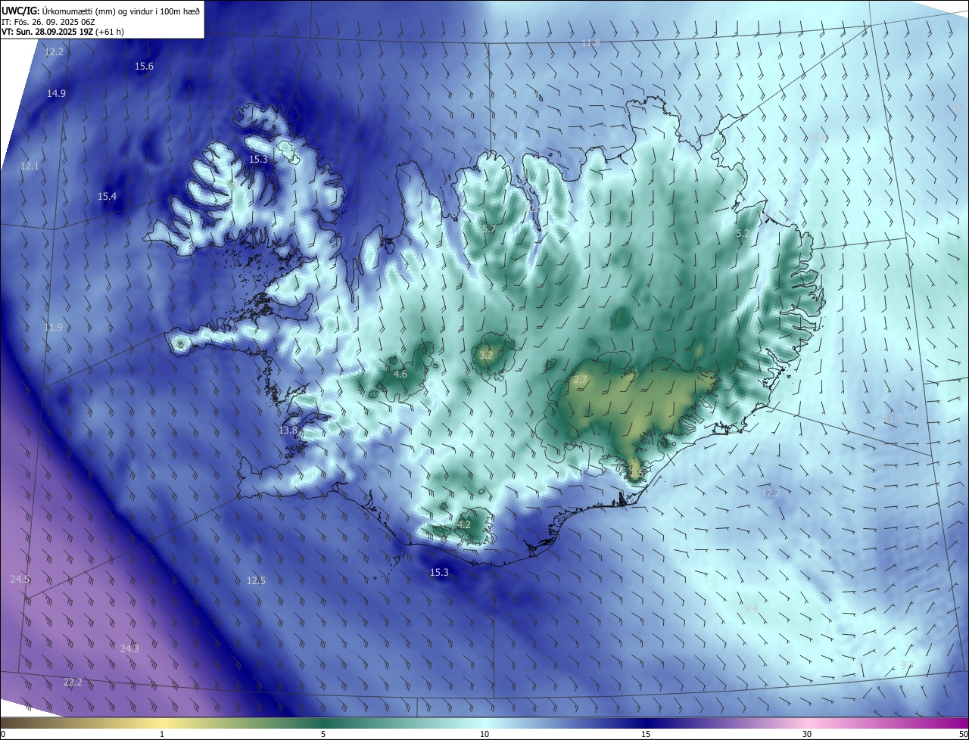Click the 12.5 value label on the map
Image resolution: width=969 pixels, height=740 pixels.
256,581
